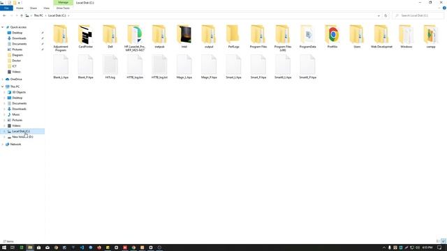This screenshot has width=447, height=251.
Task: Select the Blank_L.hpa file
Action: [61, 67]
